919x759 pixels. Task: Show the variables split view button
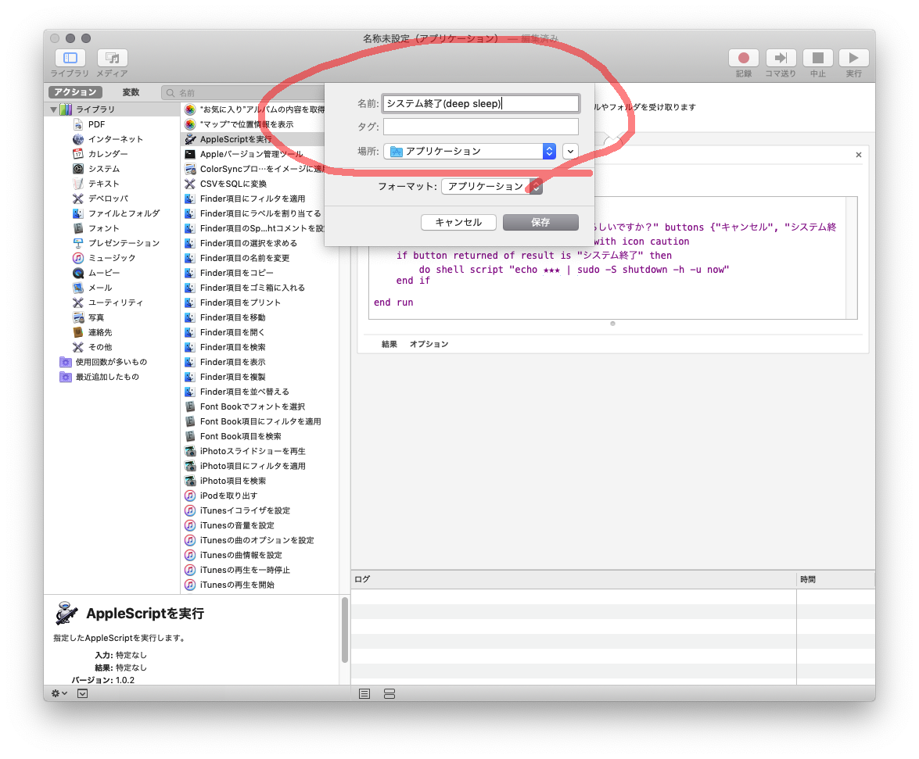389,694
